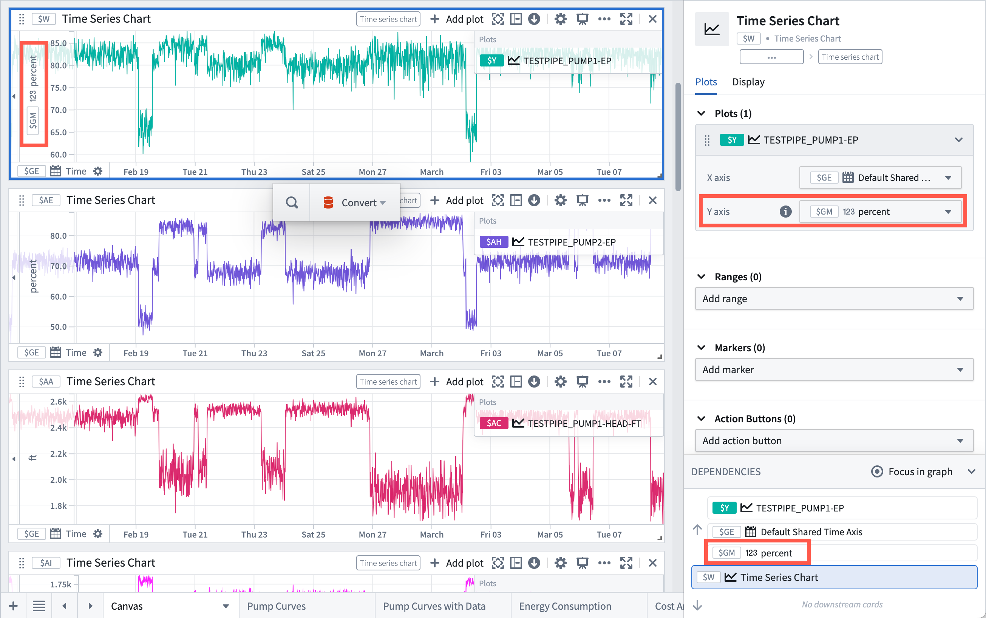Collapse TESTPIPE_PUMP1-EP plot details in sidebar
986x618 pixels.
pos(959,140)
